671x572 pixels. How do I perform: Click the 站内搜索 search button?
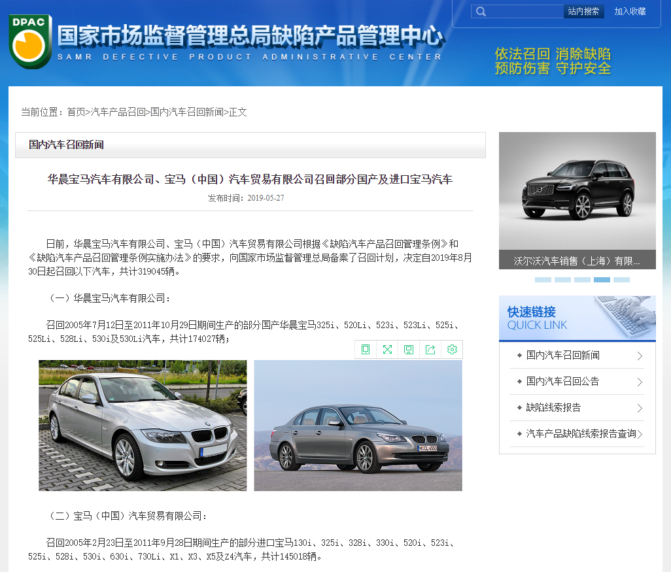click(583, 12)
